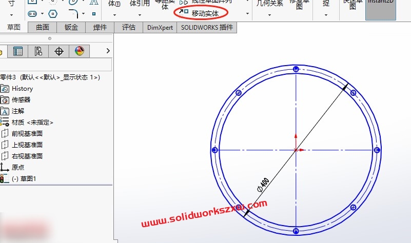Select the History tree item
Screen dimensions: 411x243
pos(22,89)
